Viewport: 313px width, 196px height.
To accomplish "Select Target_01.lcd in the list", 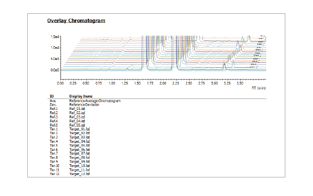I will click(79, 129).
